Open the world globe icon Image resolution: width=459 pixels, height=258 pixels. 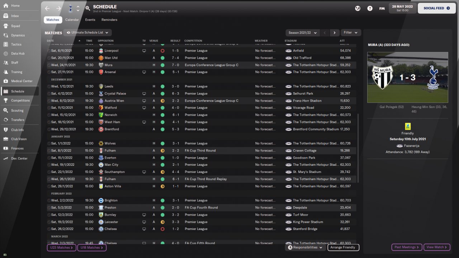(358, 8)
